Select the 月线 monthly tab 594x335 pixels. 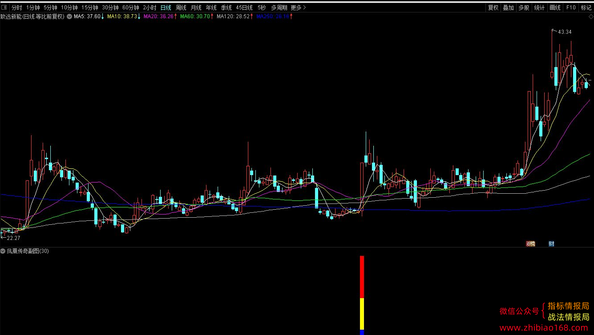click(196, 8)
